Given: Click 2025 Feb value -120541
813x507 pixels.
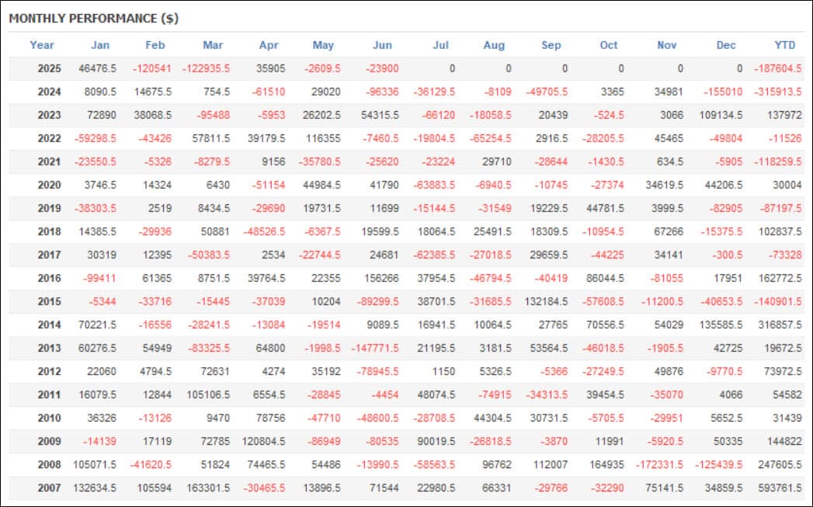Looking at the screenshot, I should tap(152, 68).
